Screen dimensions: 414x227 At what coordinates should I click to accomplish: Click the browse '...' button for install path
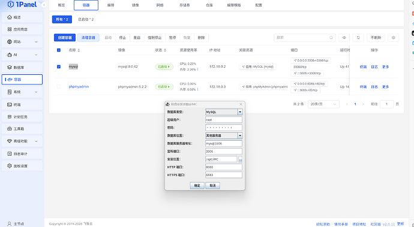pos(240,159)
